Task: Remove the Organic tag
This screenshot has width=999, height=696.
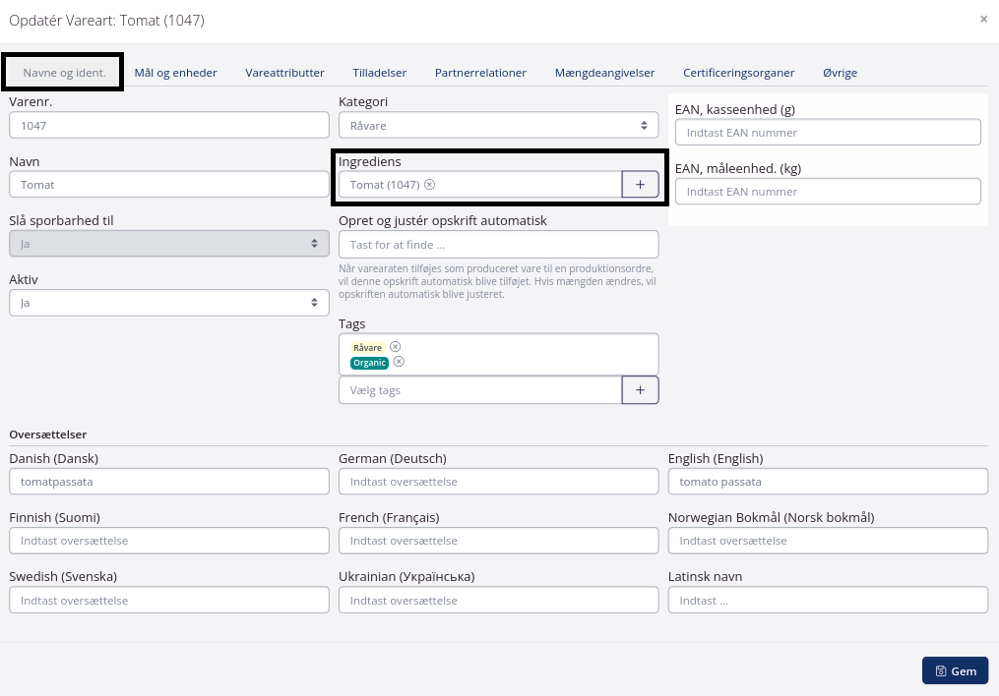Action: [x=399, y=362]
